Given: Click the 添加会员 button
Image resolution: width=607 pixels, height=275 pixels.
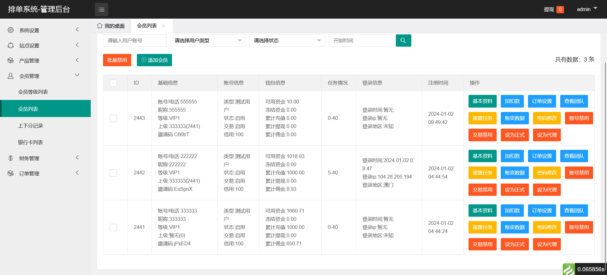Looking at the screenshot, I should click(154, 60).
